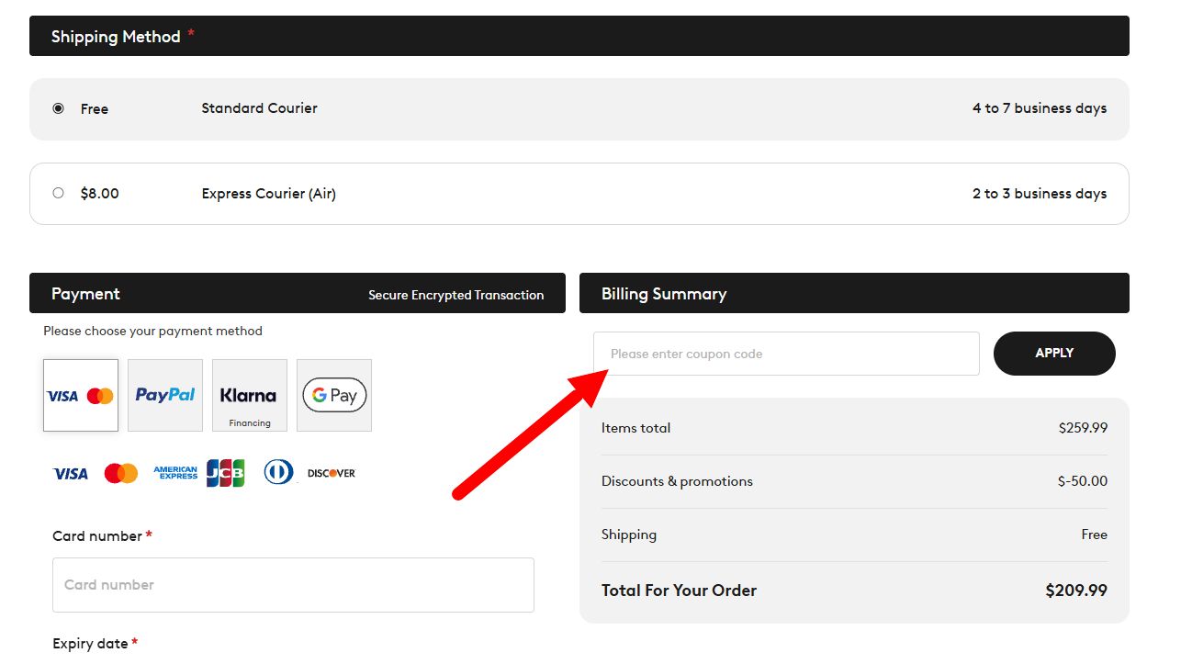Image resolution: width=1192 pixels, height=664 pixels.
Task: Click the small Mastercard logo
Action: tap(121, 474)
